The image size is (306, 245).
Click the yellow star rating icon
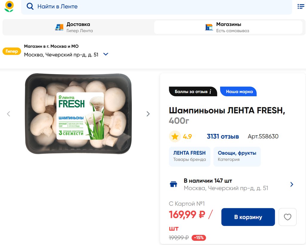click(175, 137)
